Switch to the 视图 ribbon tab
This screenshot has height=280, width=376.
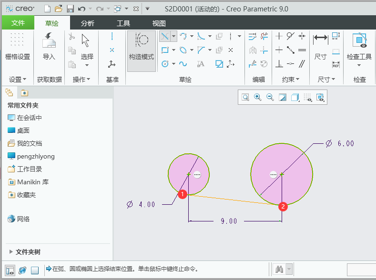coord(159,23)
